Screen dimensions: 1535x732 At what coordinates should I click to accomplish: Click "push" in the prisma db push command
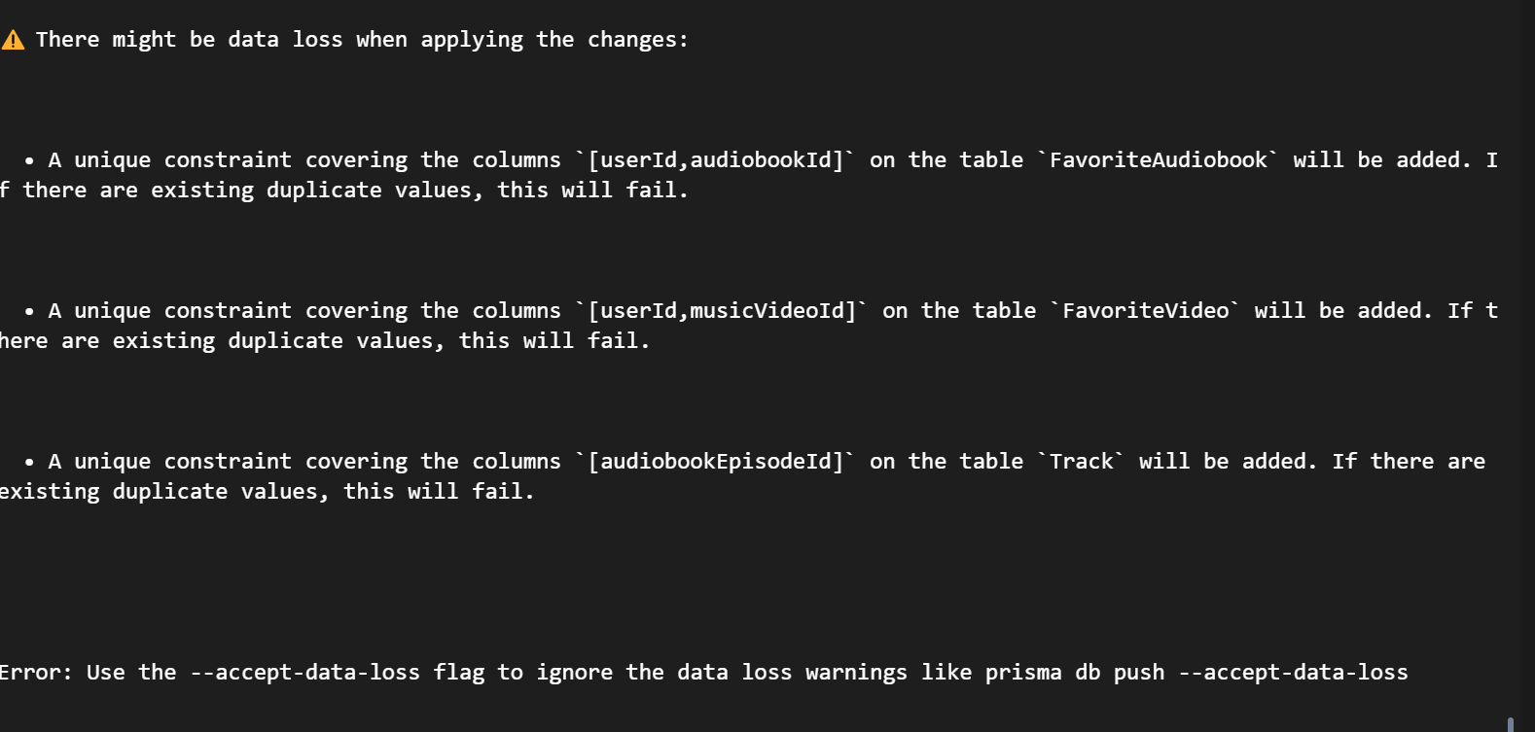[1139, 673]
